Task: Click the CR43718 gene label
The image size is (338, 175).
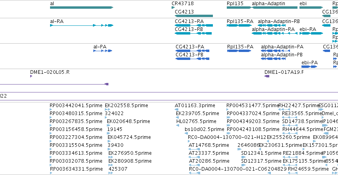Action: pyautogui.click(x=183, y=4)
